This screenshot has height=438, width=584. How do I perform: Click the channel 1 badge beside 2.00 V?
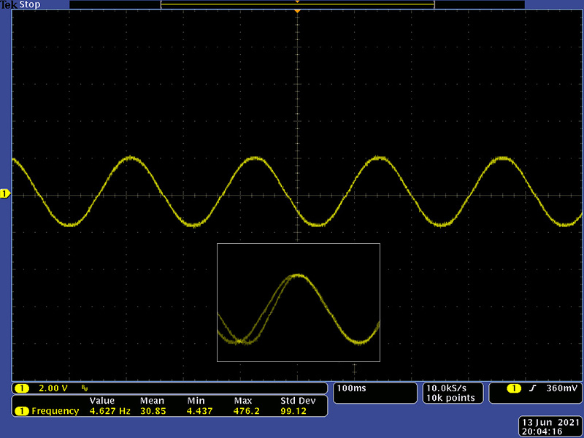pos(22,388)
